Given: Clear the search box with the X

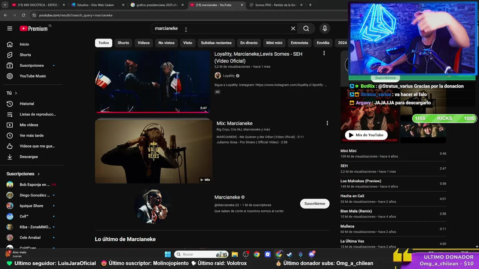Looking at the screenshot, I should click(x=293, y=28).
